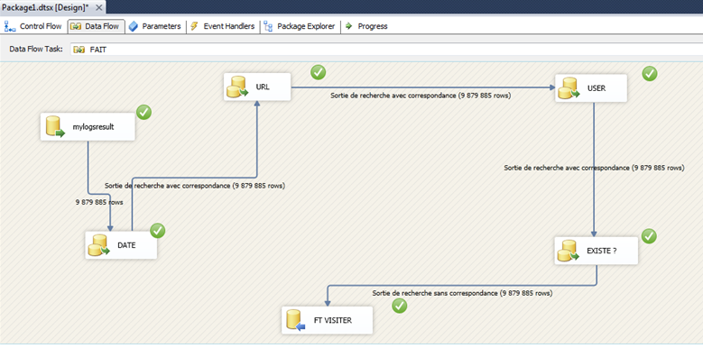
Task: Click green success checkmark above URL
Action: click(319, 71)
